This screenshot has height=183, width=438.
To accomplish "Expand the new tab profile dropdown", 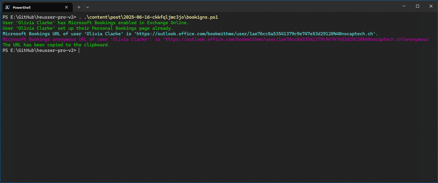I will click(88, 7).
